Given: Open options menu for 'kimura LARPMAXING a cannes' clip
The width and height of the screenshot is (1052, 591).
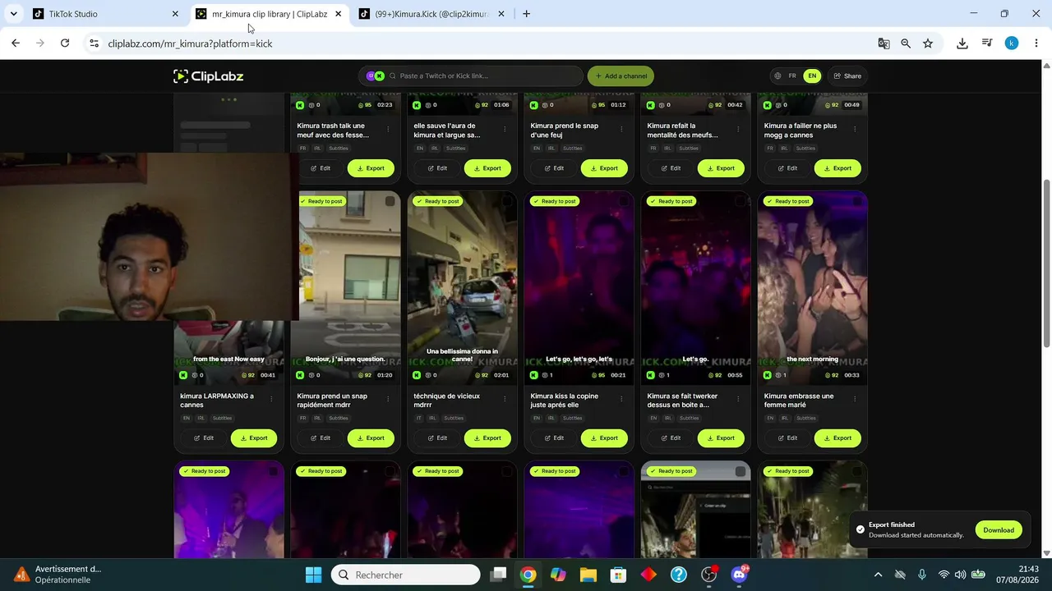Looking at the screenshot, I should [x=271, y=399].
